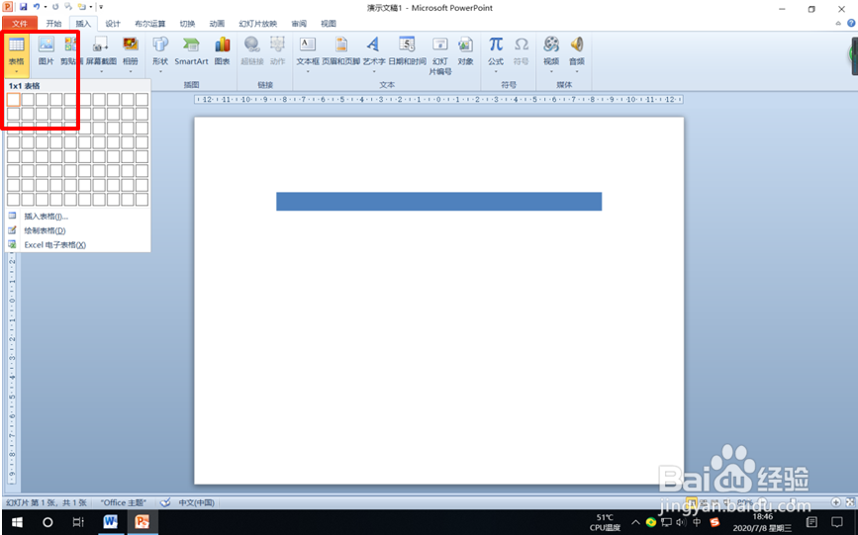The image size is (858, 535).
Task: Open the Customize Quick Access Toolbar dropdown
Action: point(101,7)
